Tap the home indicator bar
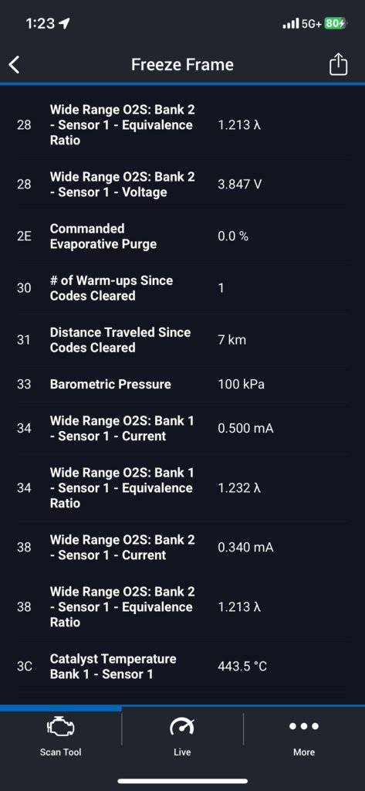 click(x=182, y=781)
